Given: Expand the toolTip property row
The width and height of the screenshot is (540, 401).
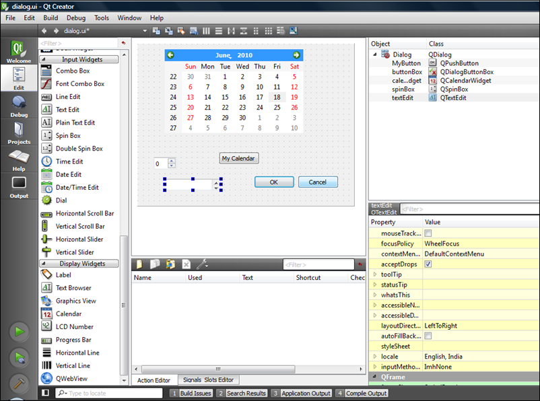Looking at the screenshot, I should (x=375, y=275).
